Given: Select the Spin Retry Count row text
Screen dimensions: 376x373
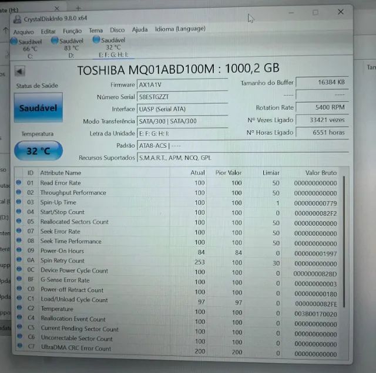Looking at the screenshot, I should point(62,260).
